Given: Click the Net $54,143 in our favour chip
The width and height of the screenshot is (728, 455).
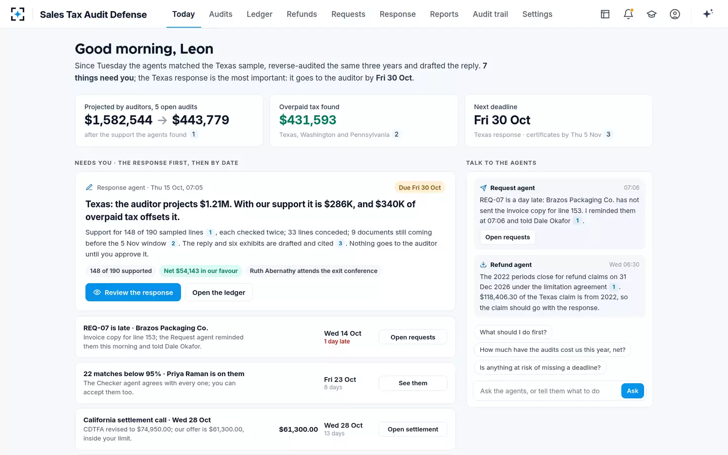Looking at the screenshot, I should (x=201, y=271).
